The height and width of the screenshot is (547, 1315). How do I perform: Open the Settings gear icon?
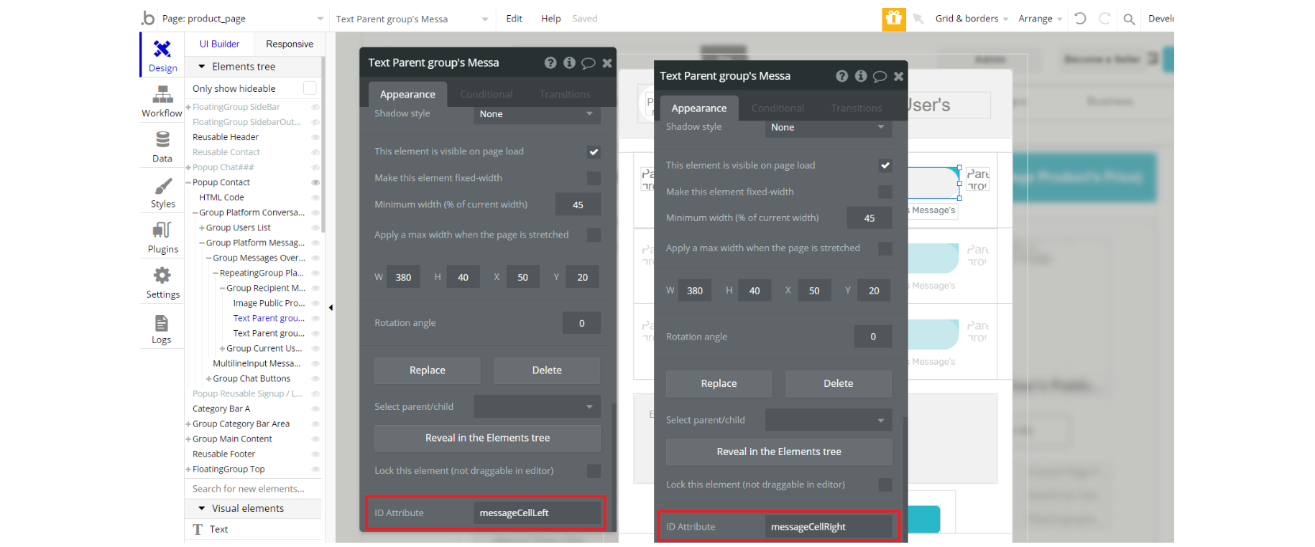[162, 275]
